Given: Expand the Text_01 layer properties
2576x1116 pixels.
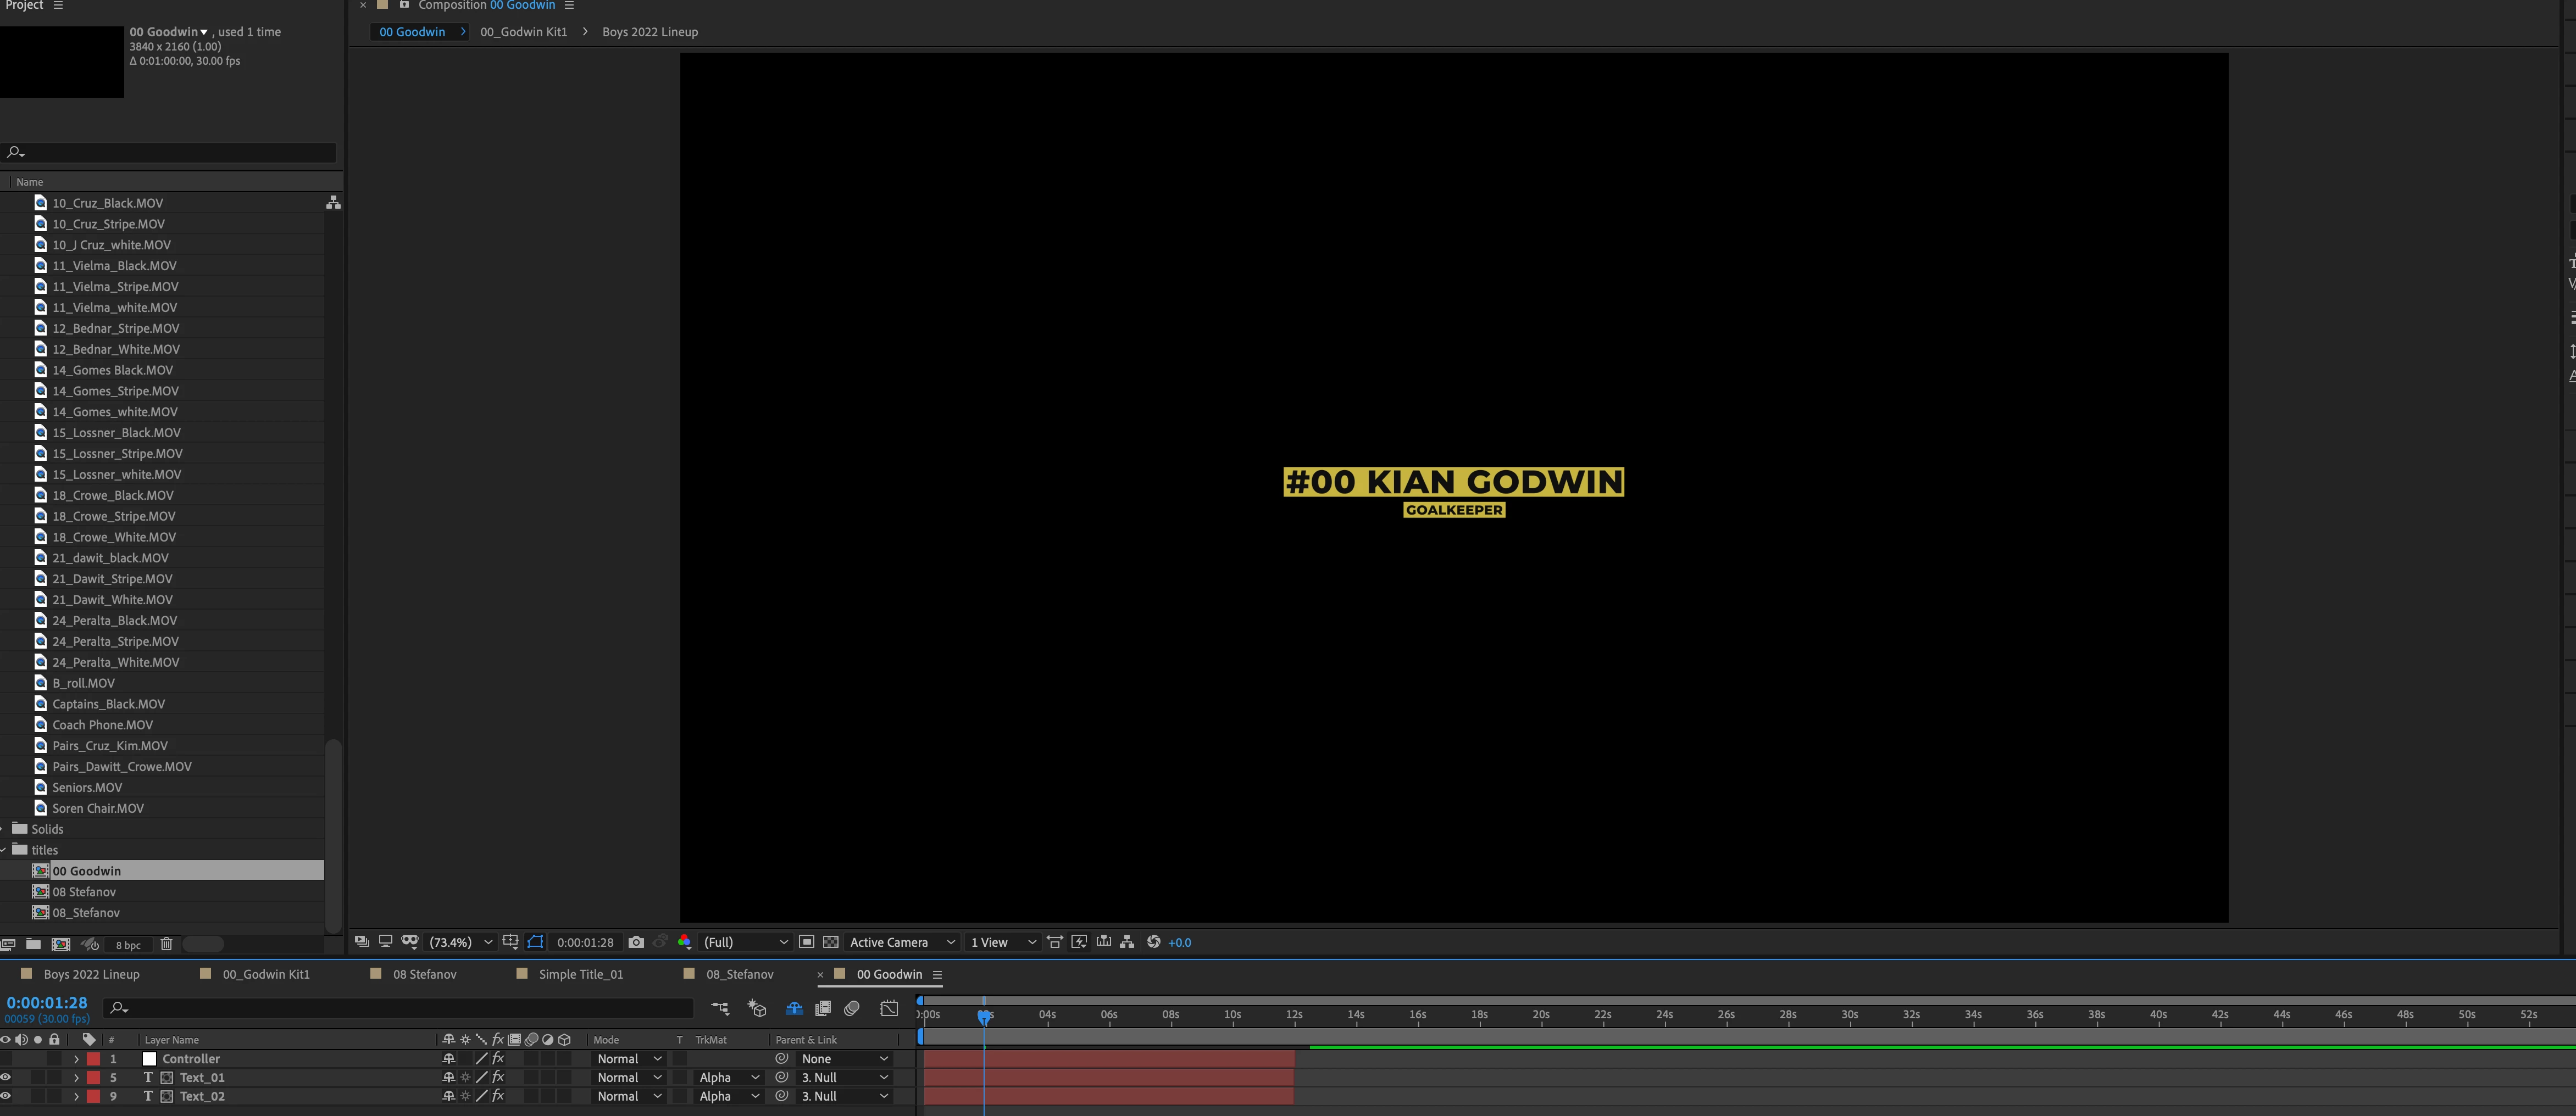Looking at the screenshot, I should coord(76,1078).
